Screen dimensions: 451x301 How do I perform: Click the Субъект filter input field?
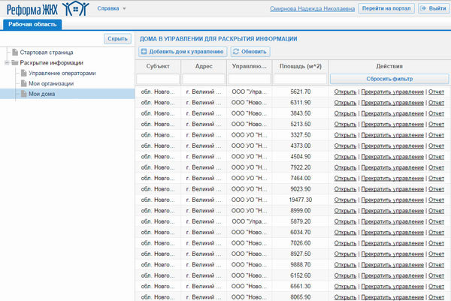[x=157, y=79]
